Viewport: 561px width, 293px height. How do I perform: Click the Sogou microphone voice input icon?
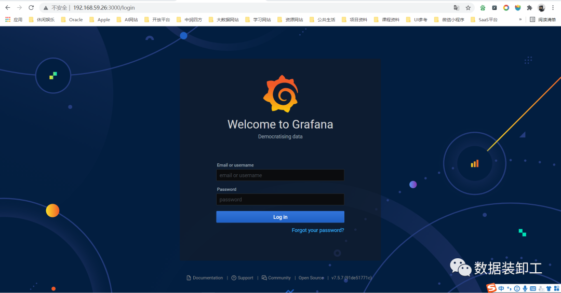[x=525, y=288]
